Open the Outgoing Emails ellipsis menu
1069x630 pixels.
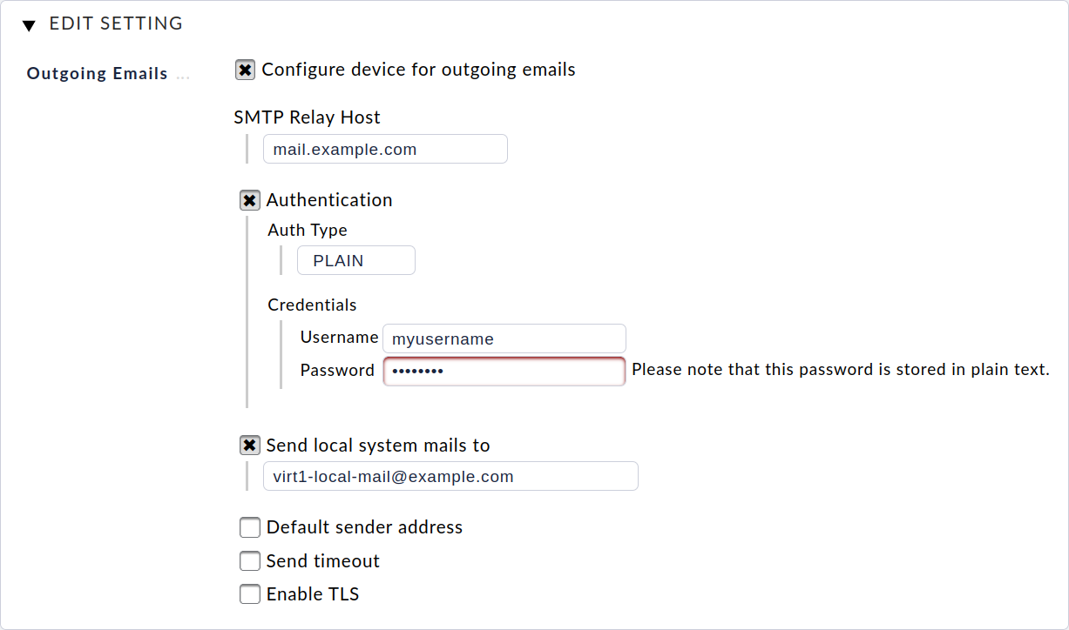coord(183,77)
